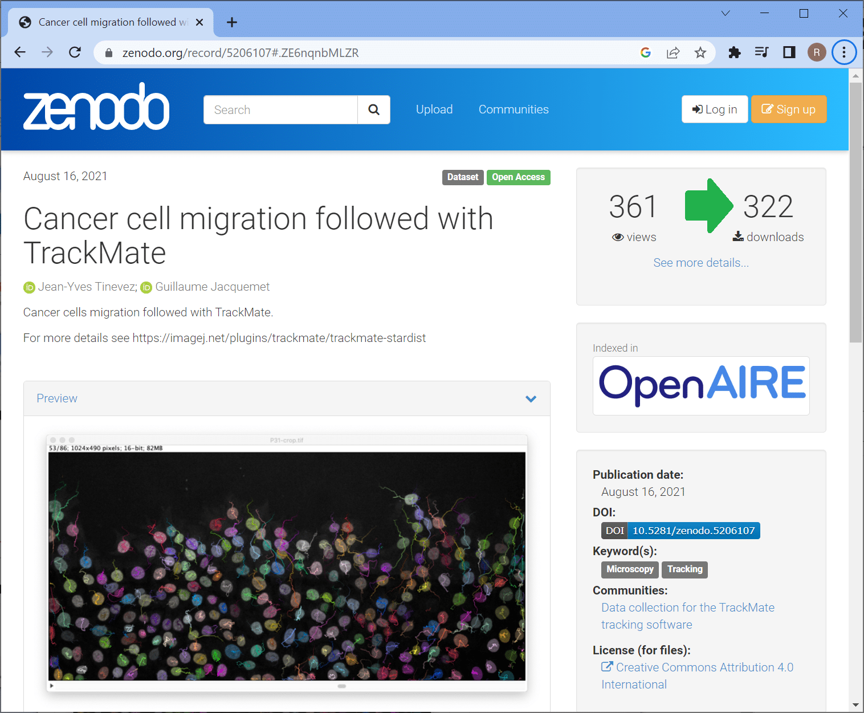Click the share page icon in address bar
Screen dimensions: 864x713
pyautogui.click(x=673, y=53)
